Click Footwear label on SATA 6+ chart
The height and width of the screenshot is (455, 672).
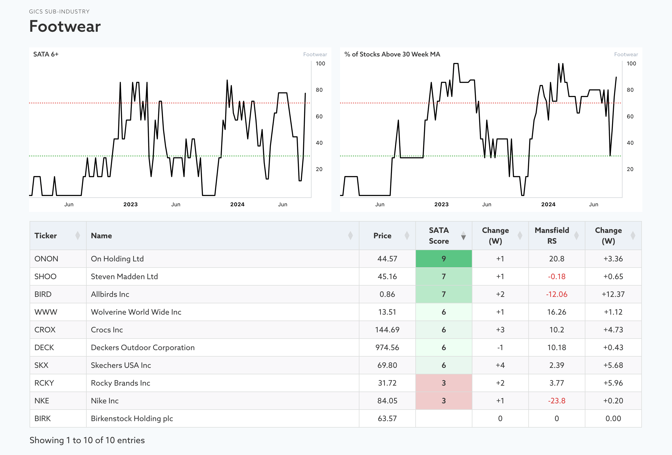315,54
